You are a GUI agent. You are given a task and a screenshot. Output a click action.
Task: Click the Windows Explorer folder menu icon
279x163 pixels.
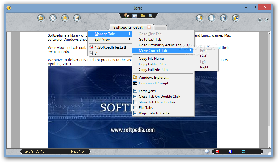[x=135, y=77]
